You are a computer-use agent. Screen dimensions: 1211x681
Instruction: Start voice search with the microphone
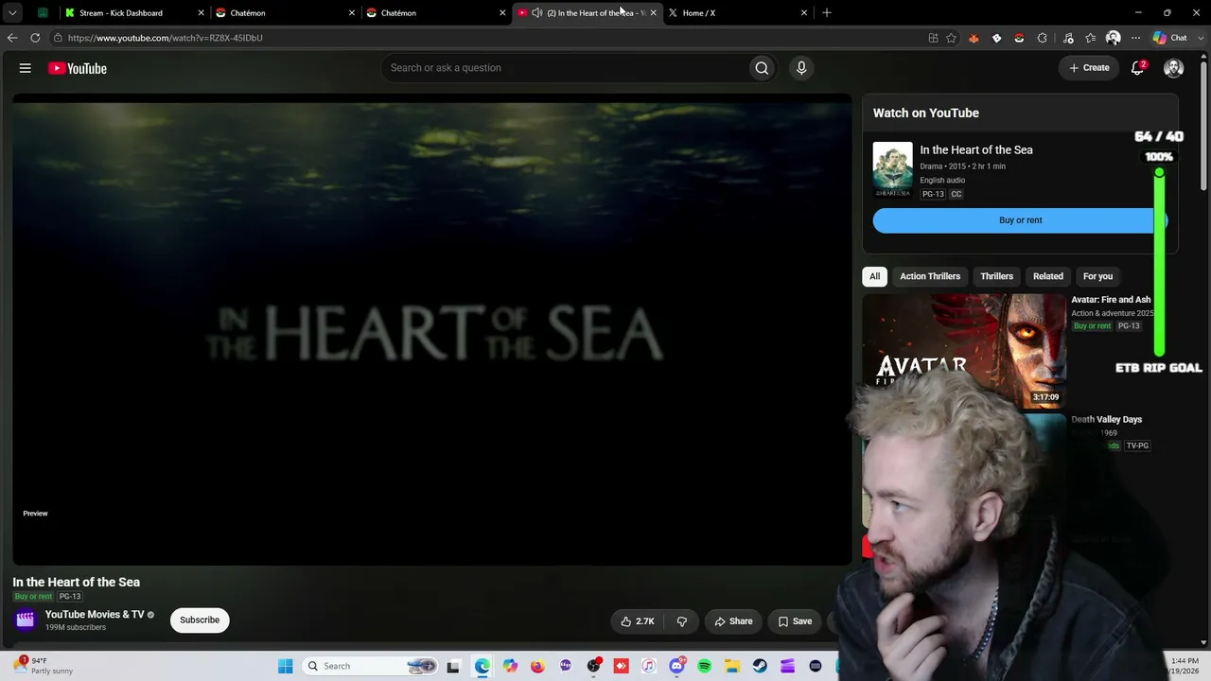tap(801, 68)
